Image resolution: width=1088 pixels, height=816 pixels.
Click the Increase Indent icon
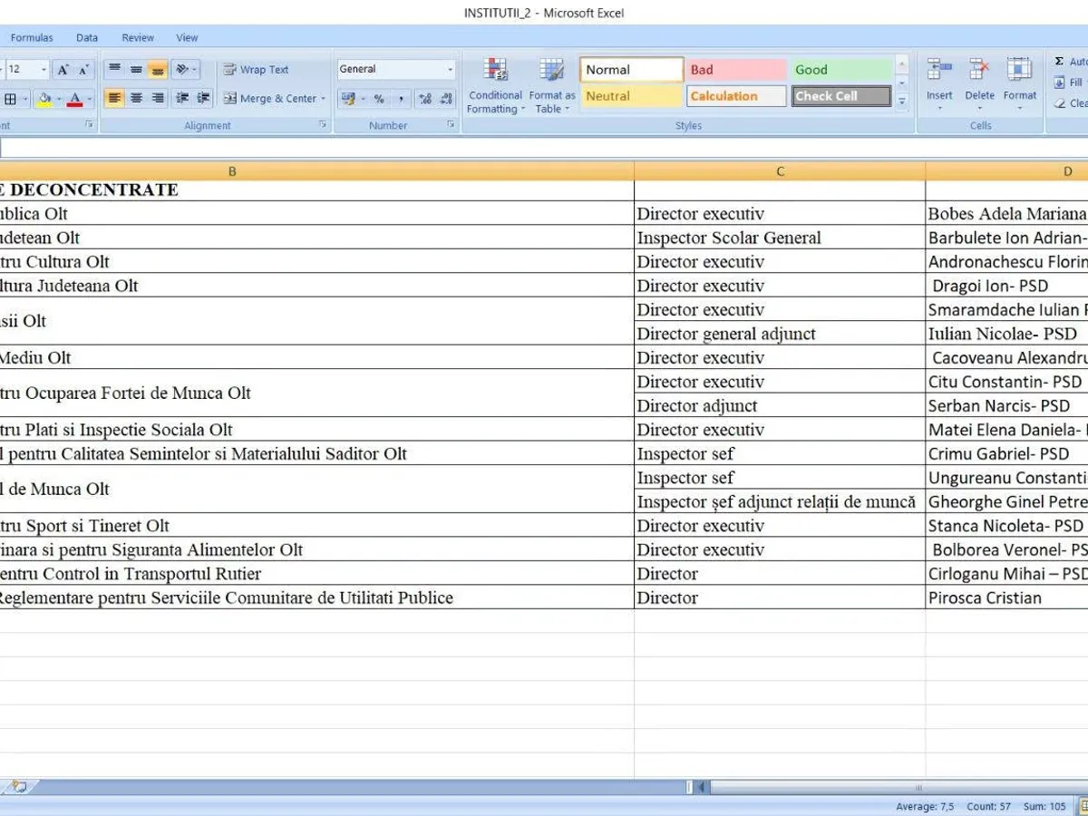pos(204,99)
